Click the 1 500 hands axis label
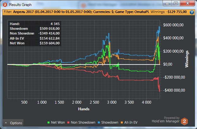197x129 pixels. (x=59, y=102)
